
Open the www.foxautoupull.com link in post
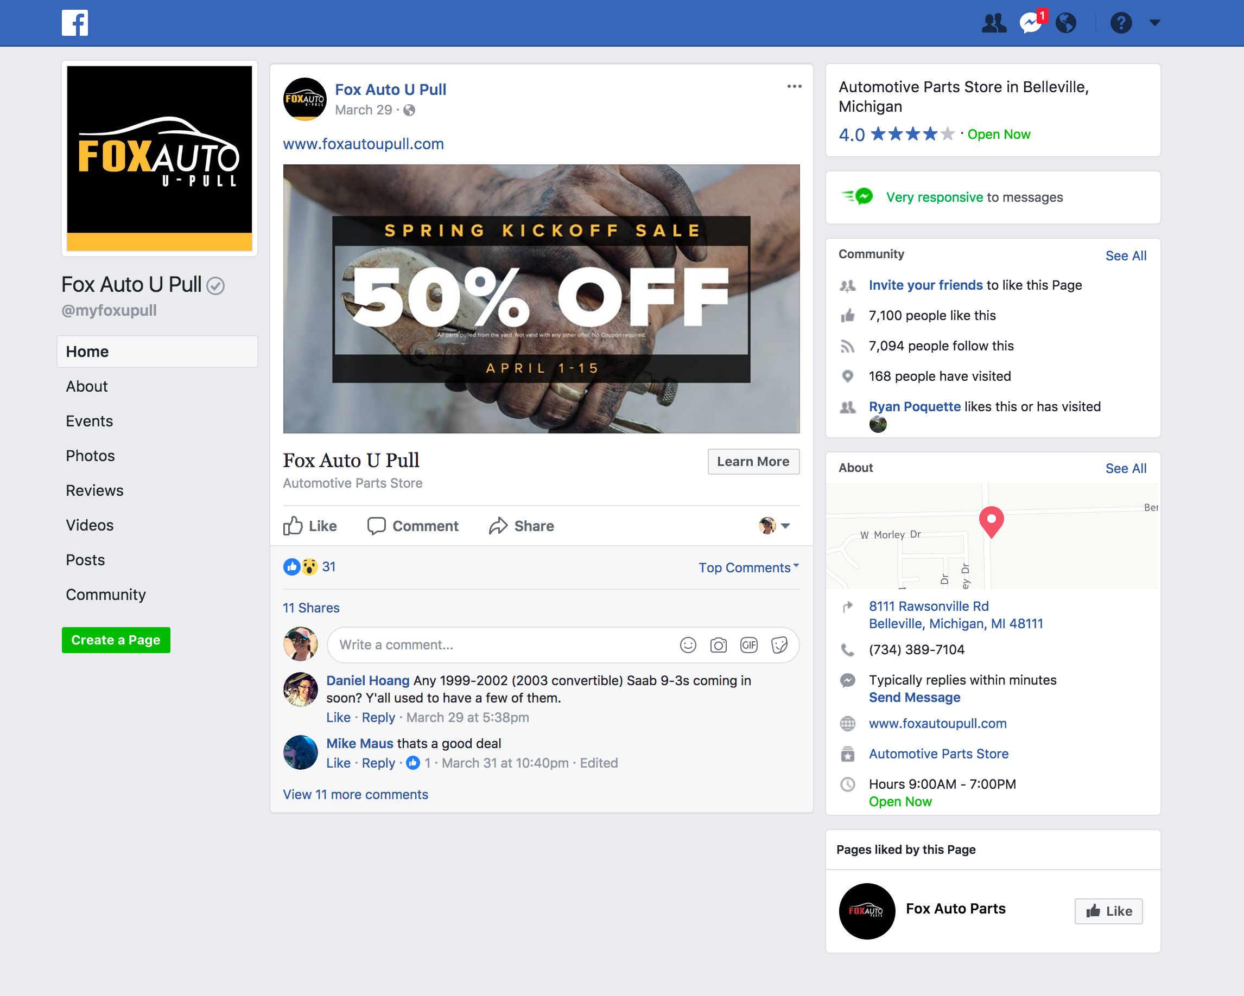[x=363, y=144]
